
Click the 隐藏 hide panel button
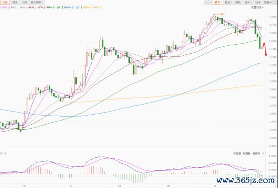click(268, 3)
